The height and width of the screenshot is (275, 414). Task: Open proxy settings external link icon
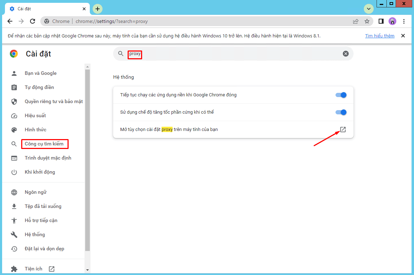point(343,130)
